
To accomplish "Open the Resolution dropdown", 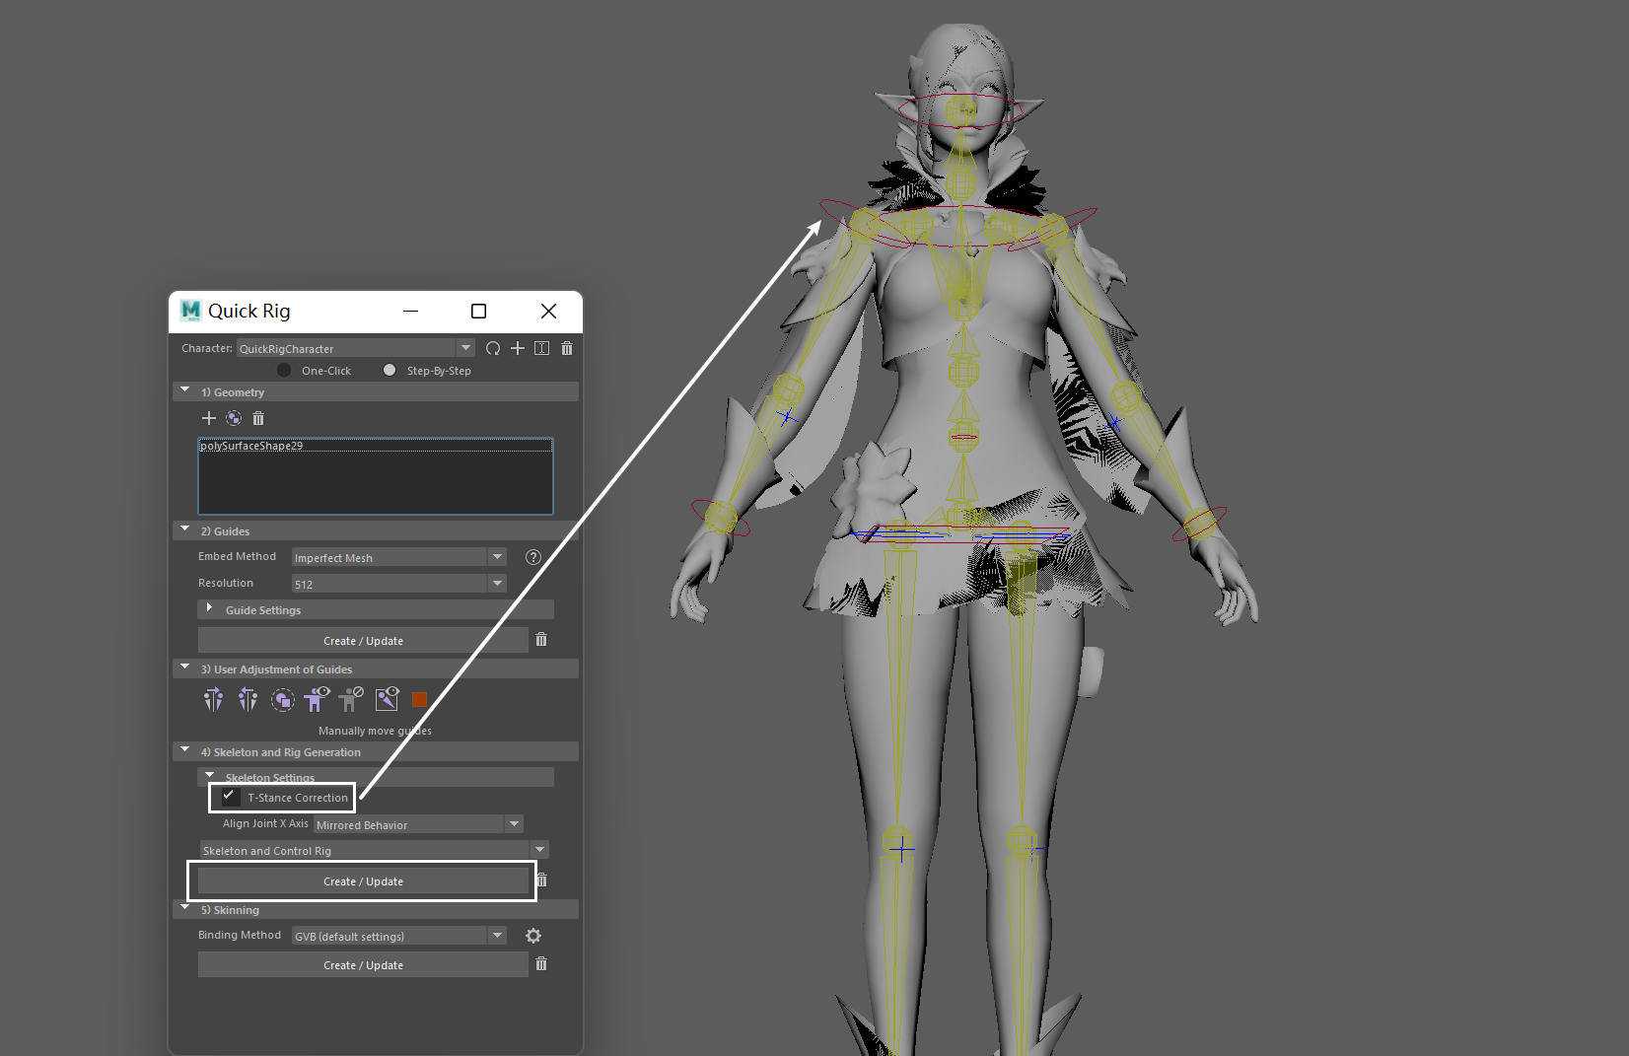I will [x=399, y=584].
